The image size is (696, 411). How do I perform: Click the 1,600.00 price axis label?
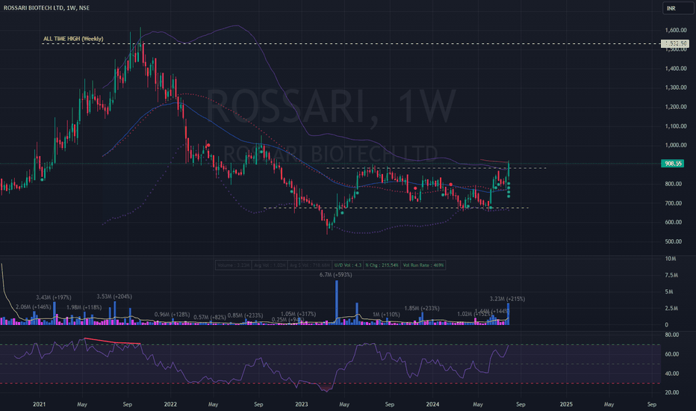coord(676,30)
